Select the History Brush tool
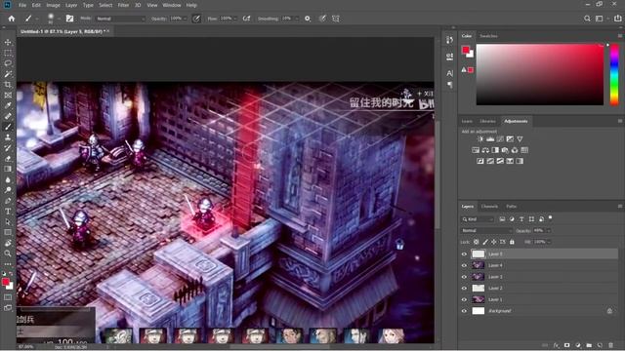625x351 pixels. point(8,147)
